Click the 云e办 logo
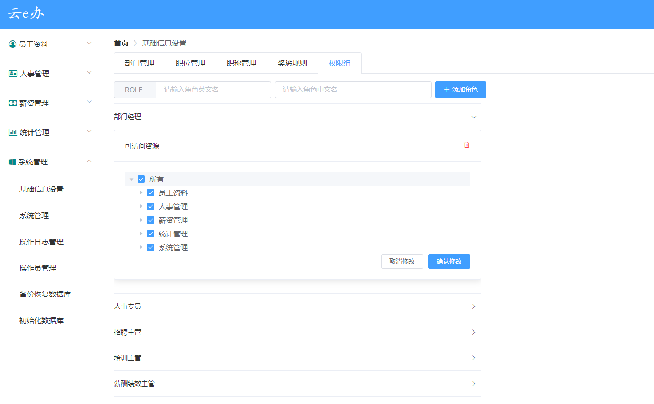 point(26,14)
